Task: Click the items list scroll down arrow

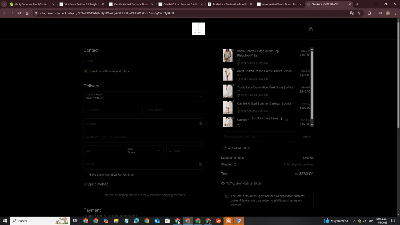Action: [312, 125]
